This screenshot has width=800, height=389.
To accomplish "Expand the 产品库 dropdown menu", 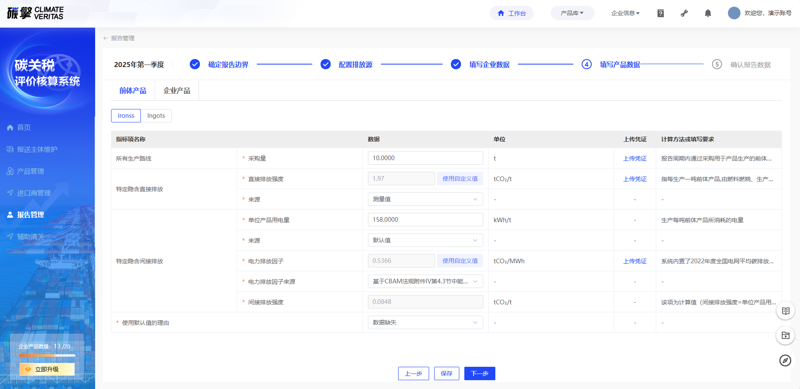I will pos(572,13).
